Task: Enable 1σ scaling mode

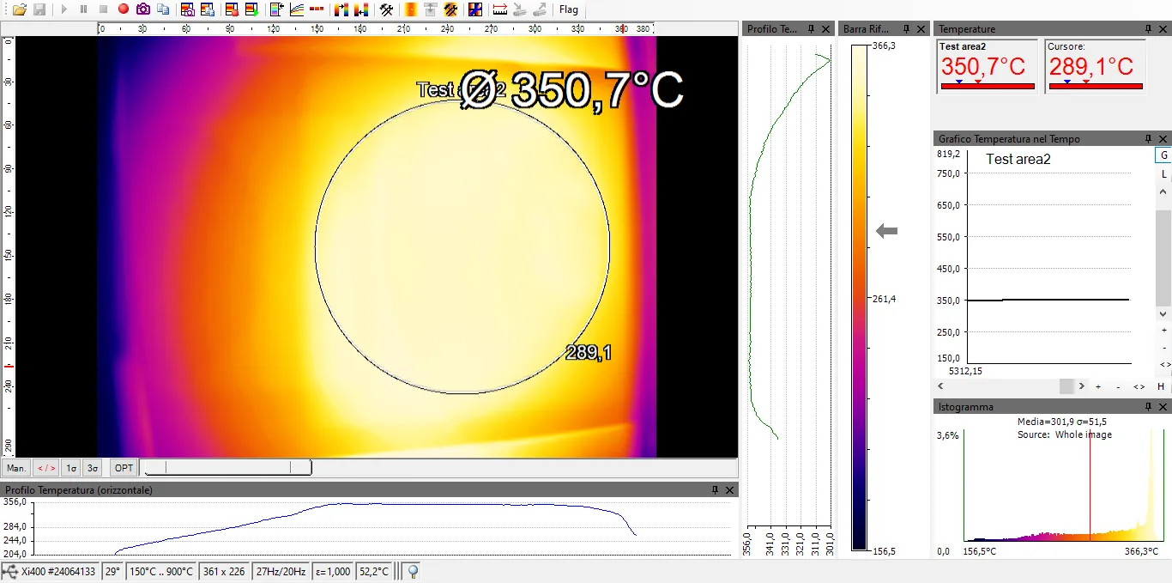Action: click(72, 468)
